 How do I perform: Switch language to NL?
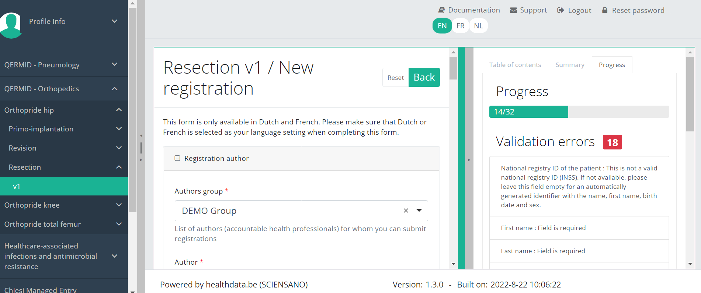click(x=478, y=26)
